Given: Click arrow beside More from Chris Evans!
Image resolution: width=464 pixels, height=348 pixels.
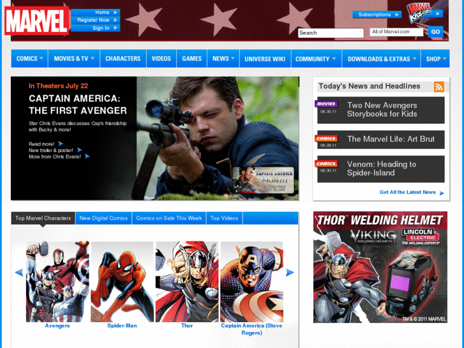Looking at the screenshot, I should coord(87,156).
